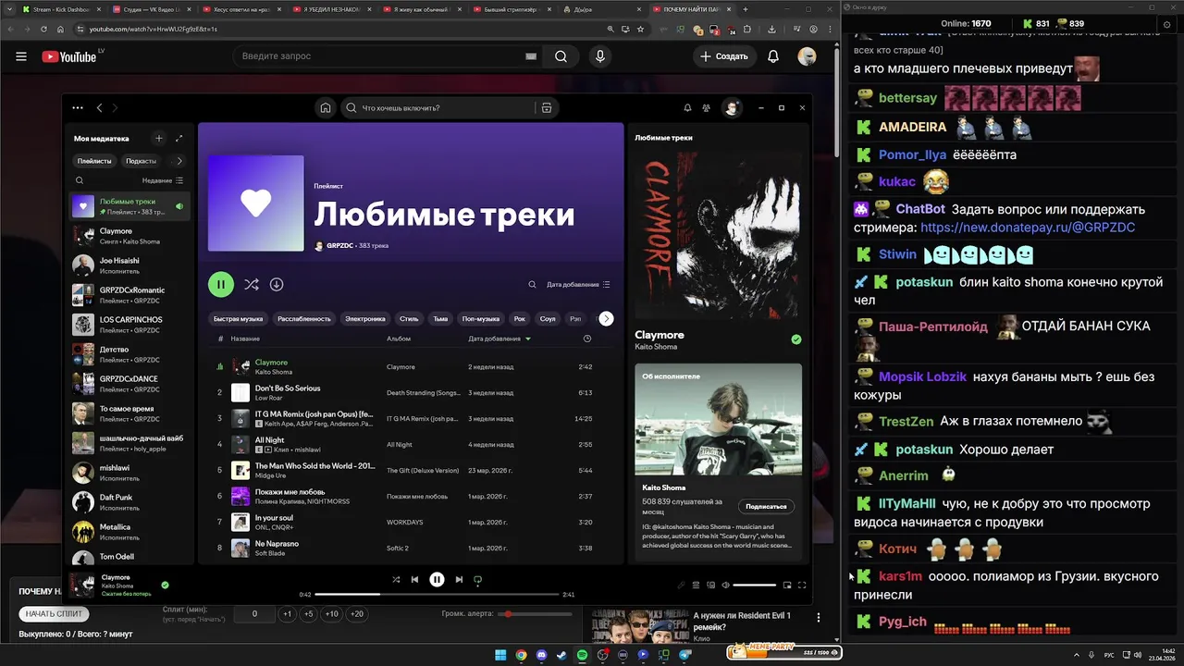1184x666 pixels.
Task: Enter Spotify full screen mode
Action: coord(802,585)
